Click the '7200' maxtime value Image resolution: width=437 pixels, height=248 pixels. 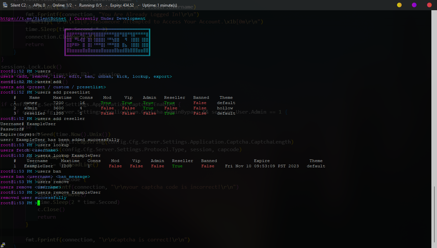click(x=58, y=103)
